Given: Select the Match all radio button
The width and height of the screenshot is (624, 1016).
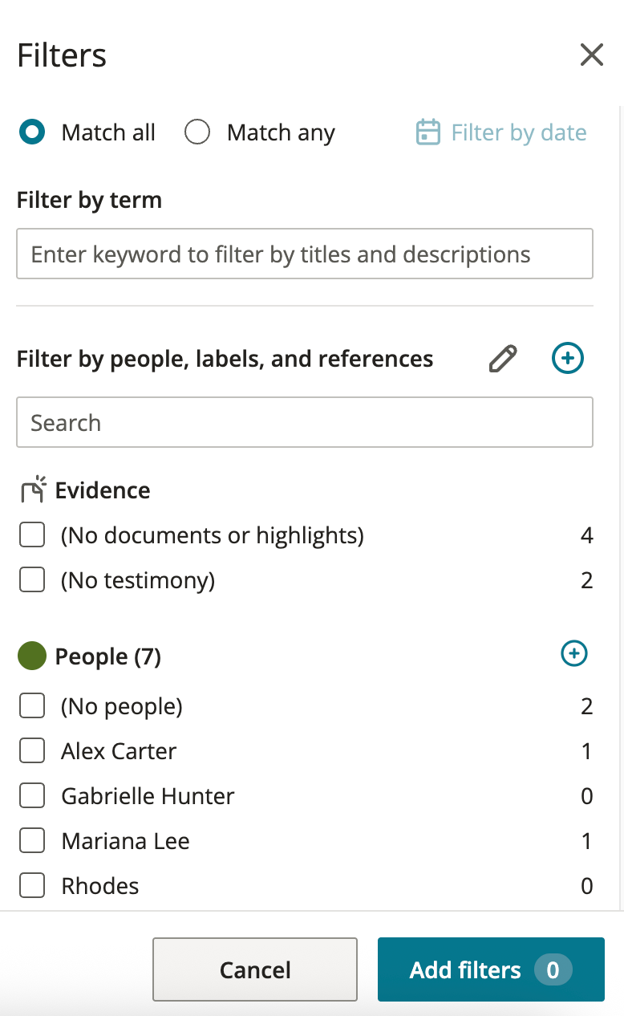Looking at the screenshot, I should [x=32, y=132].
